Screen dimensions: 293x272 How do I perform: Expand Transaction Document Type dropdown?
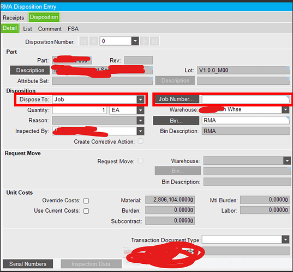pyautogui.click(x=285, y=239)
